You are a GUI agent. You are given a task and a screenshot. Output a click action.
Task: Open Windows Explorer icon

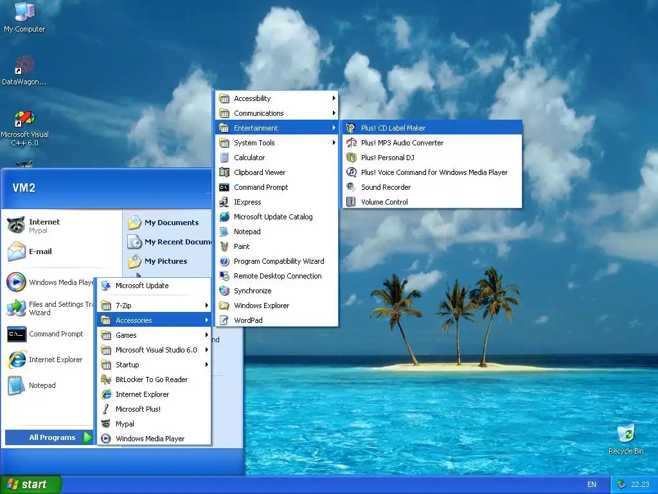[x=224, y=306]
